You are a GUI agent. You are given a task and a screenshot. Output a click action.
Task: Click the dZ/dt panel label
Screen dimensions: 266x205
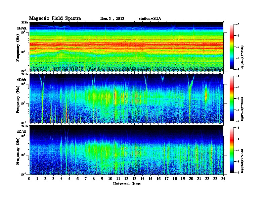click(21, 131)
